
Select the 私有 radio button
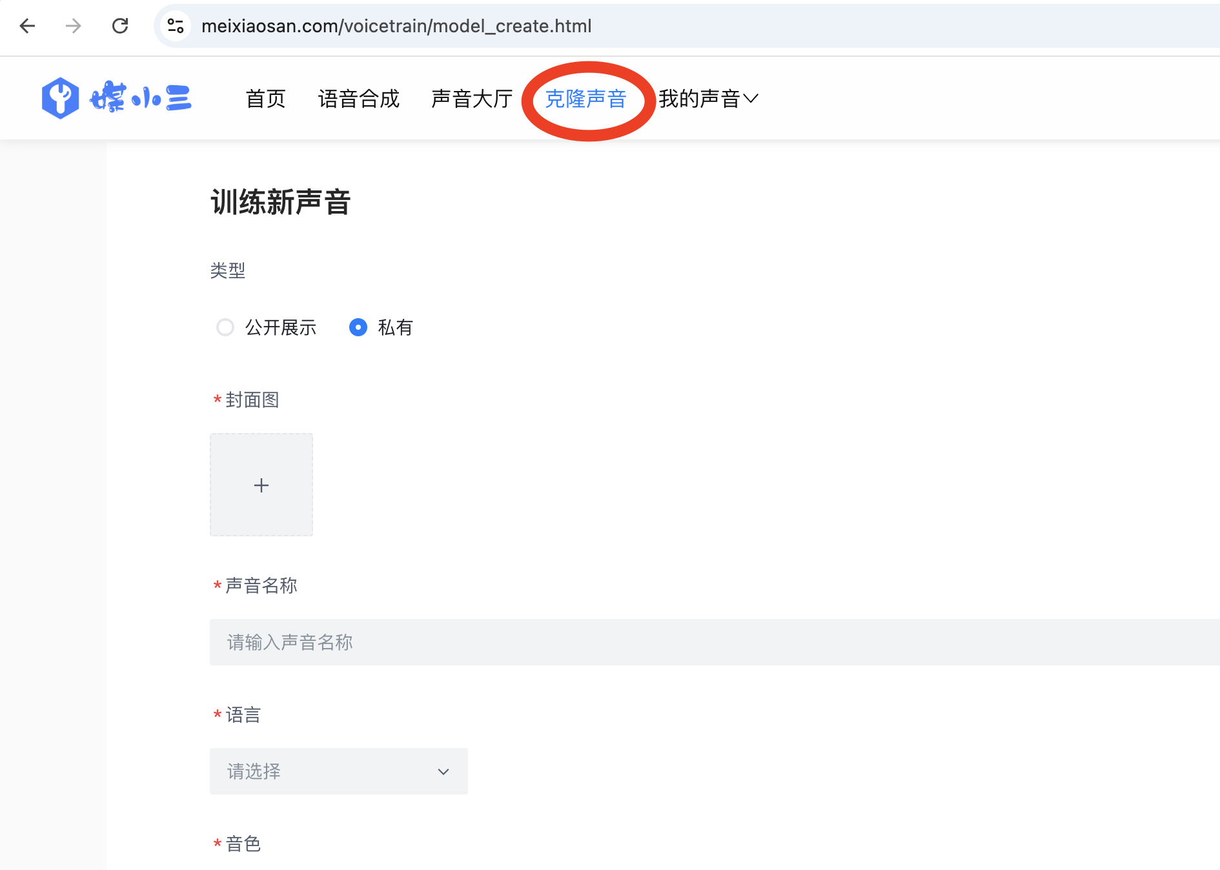point(358,327)
